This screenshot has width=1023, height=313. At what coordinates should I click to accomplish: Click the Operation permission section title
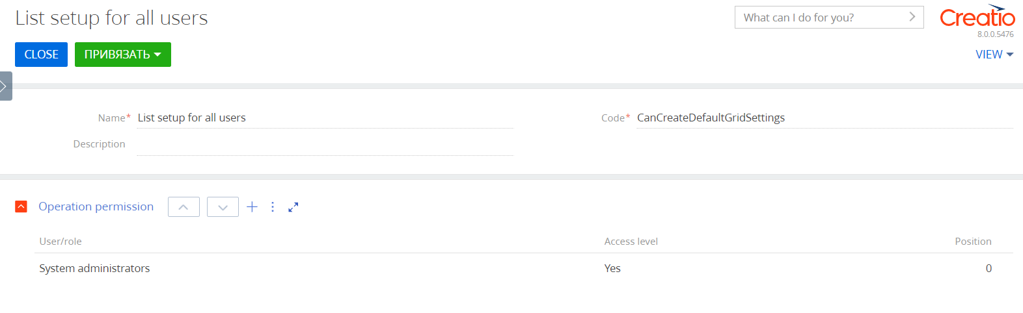[x=96, y=207]
